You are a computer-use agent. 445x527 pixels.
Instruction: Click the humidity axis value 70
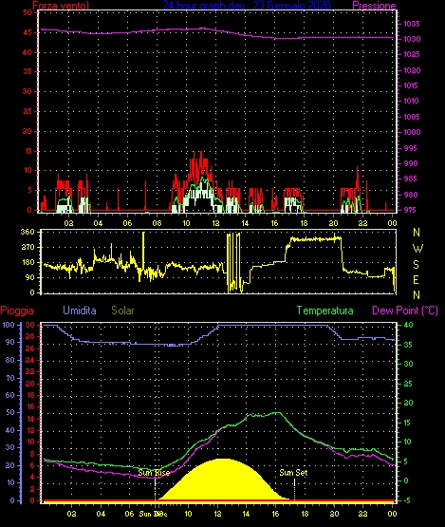(x=10, y=378)
